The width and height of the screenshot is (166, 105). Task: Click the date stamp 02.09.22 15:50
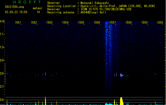(x=16, y=12)
